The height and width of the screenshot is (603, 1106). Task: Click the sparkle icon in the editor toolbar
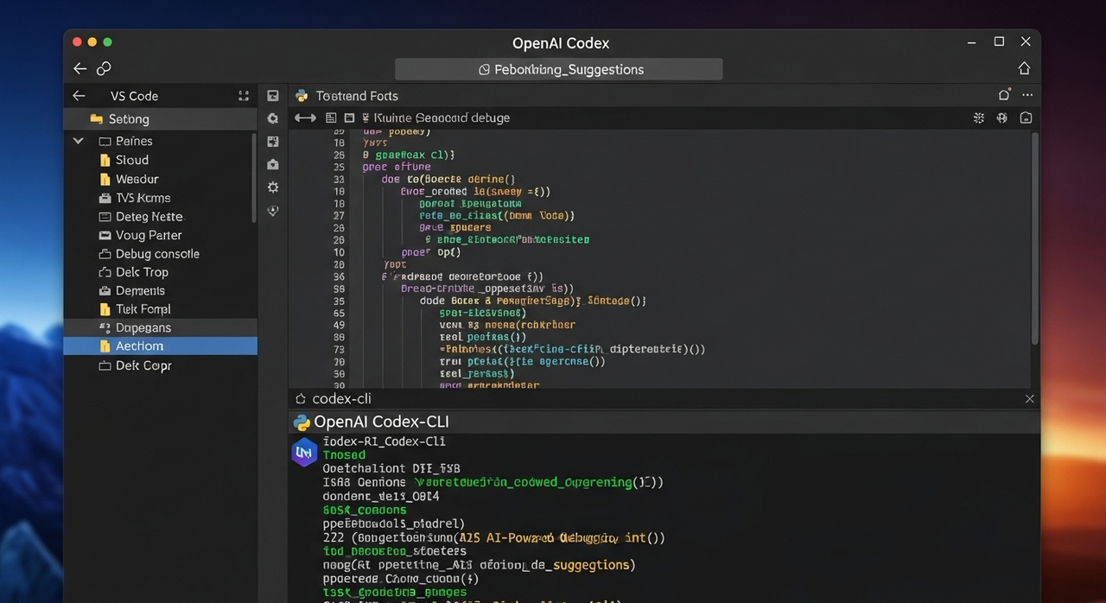(979, 117)
